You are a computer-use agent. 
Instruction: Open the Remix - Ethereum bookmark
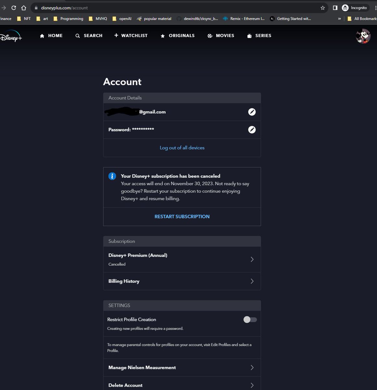(x=244, y=19)
